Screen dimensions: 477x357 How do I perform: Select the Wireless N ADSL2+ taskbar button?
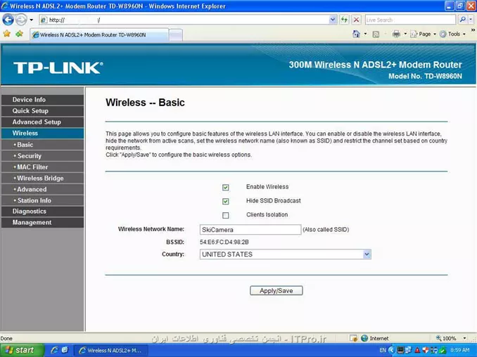click(x=110, y=350)
